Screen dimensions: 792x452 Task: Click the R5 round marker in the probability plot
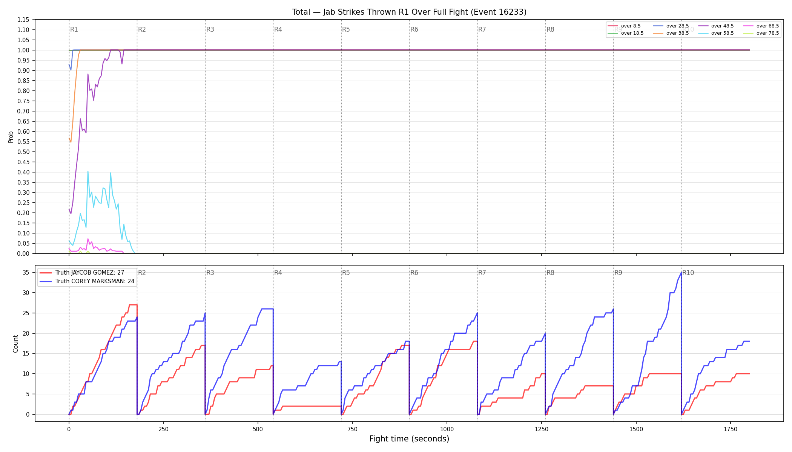pyautogui.click(x=346, y=29)
